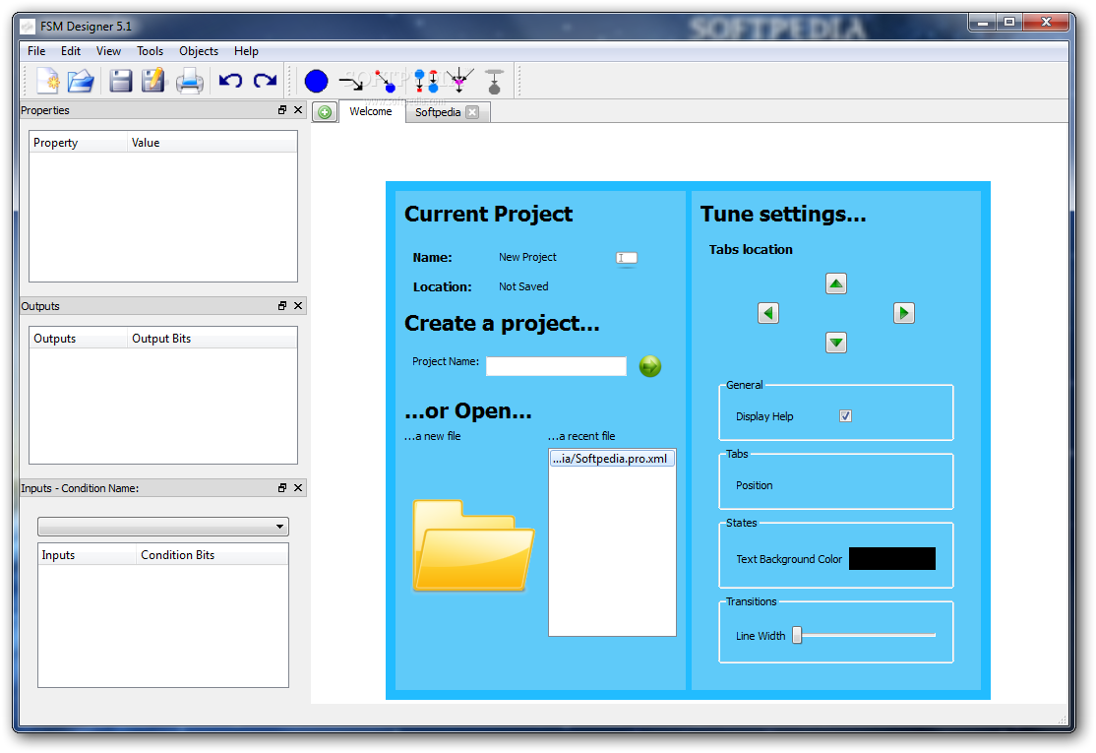Move tabs to right with right arrow
This screenshot has height=753, width=1096.
904,313
